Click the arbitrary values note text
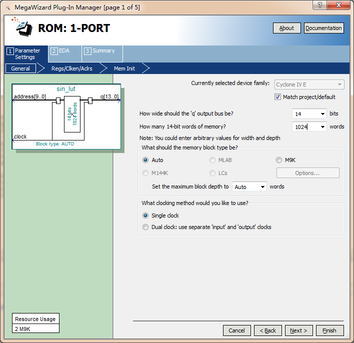Screen dimensions: 354x343 [209, 138]
